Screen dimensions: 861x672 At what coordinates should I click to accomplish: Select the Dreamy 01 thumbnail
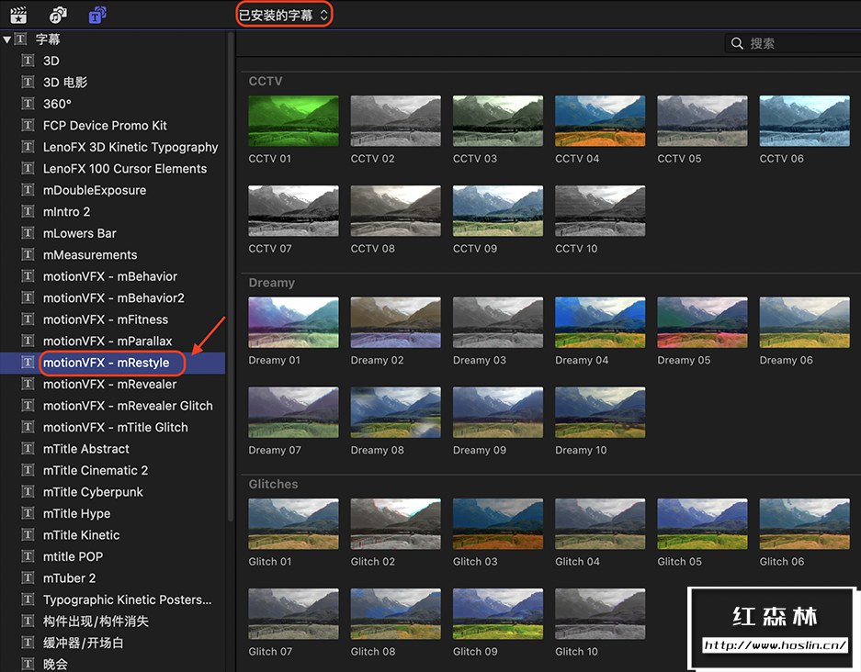[293, 322]
